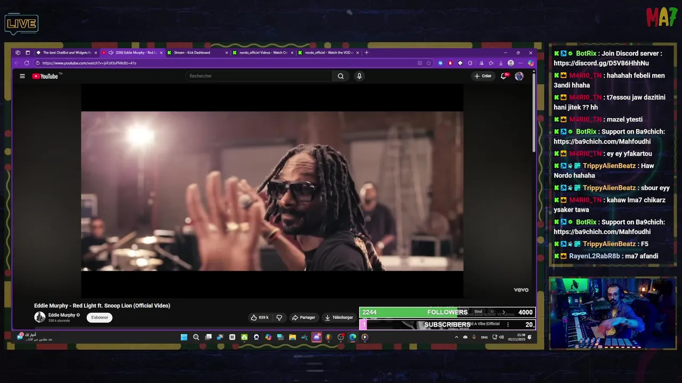Select the Eddie Murphy Red Light tab
The width and height of the screenshot is (682, 383).
click(136, 53)
